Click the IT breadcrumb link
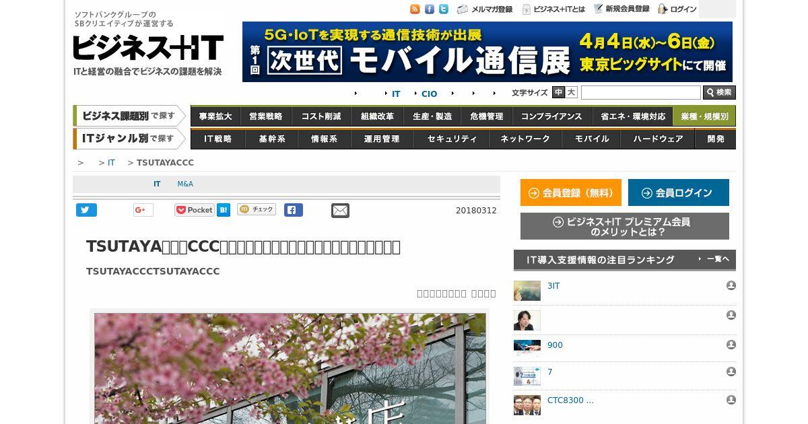Screen dimensions: 808x424 pos(111,163)
